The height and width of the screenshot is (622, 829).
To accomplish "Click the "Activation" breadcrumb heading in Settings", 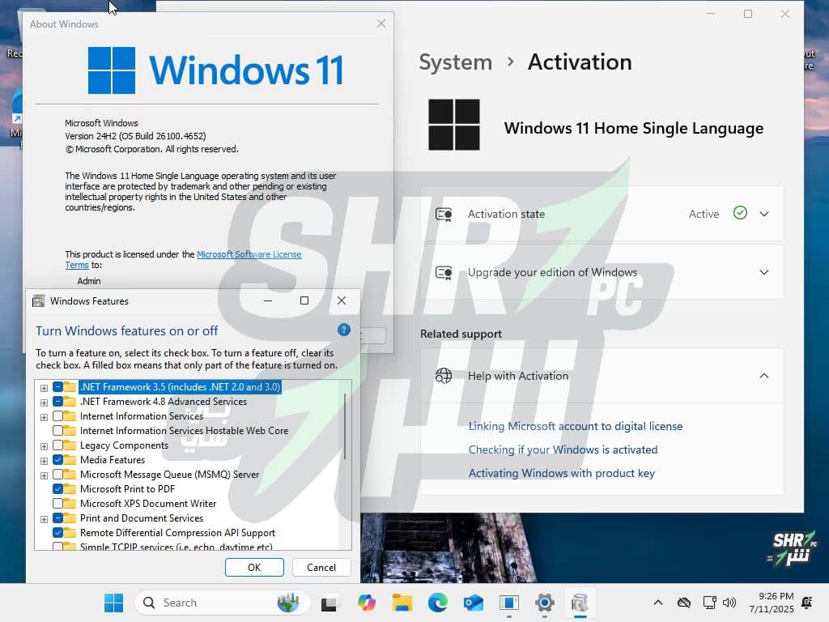I will [580, 62].
